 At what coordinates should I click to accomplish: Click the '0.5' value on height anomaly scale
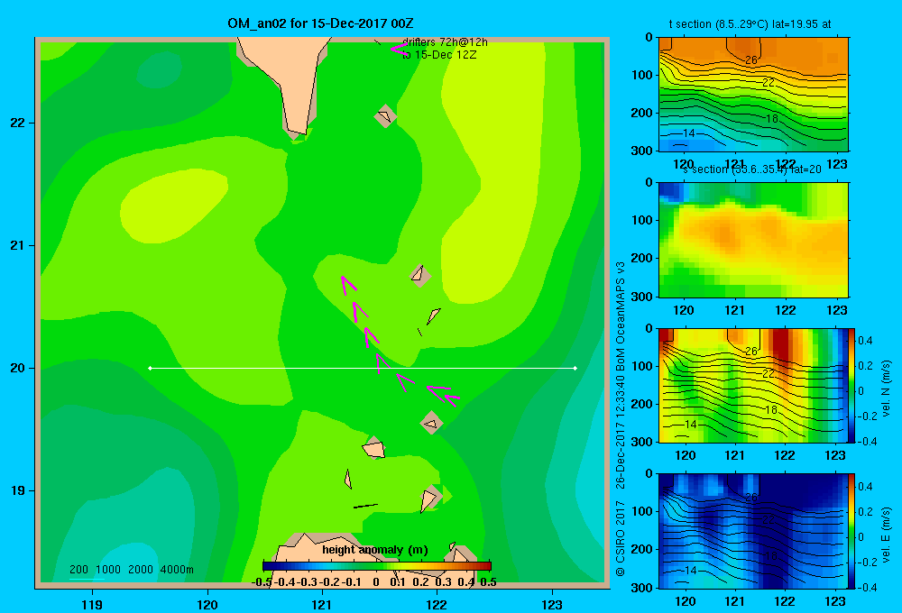click(x=488, y=582)
